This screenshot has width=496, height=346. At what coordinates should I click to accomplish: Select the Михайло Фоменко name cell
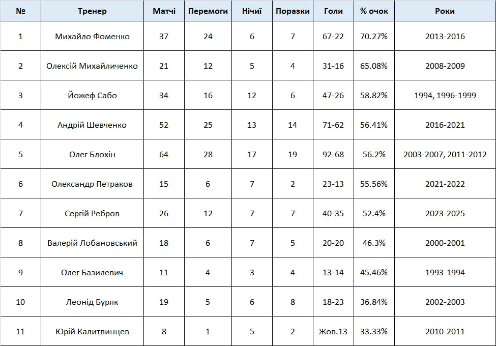(92, 36)
